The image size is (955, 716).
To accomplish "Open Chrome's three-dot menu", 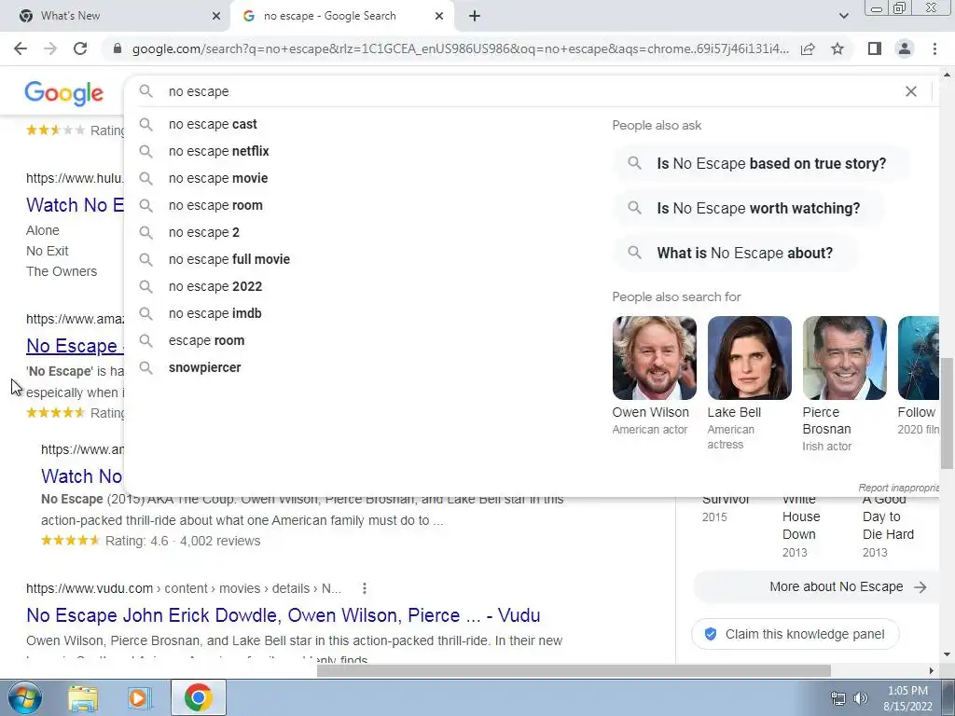I will coord(934,48).
